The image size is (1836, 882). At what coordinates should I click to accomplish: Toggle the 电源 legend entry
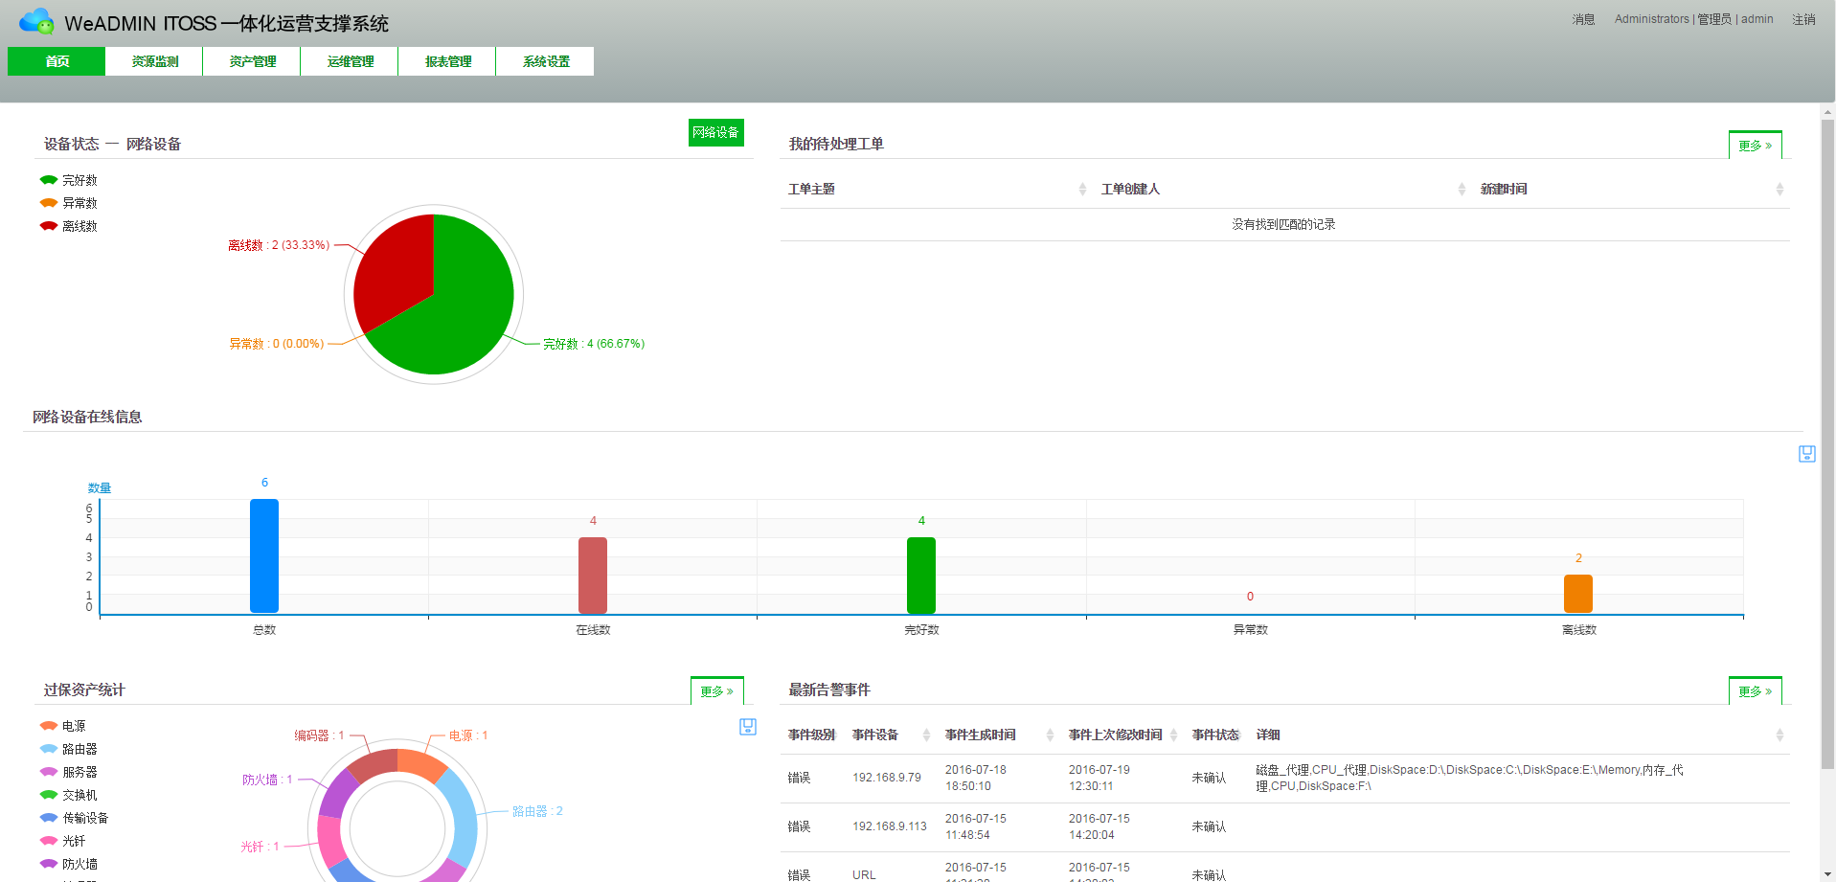point(63,726)
